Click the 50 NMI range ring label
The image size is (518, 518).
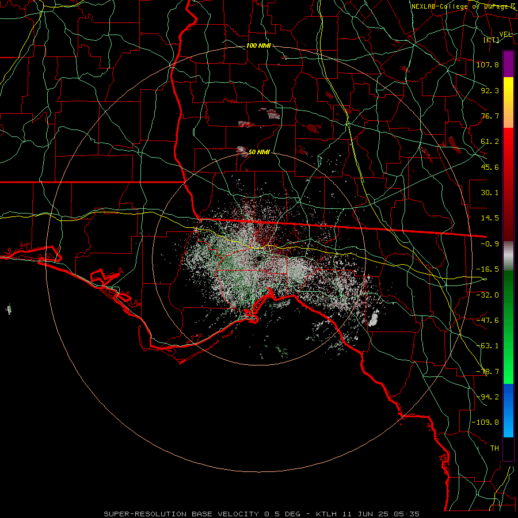pos(259,153)
